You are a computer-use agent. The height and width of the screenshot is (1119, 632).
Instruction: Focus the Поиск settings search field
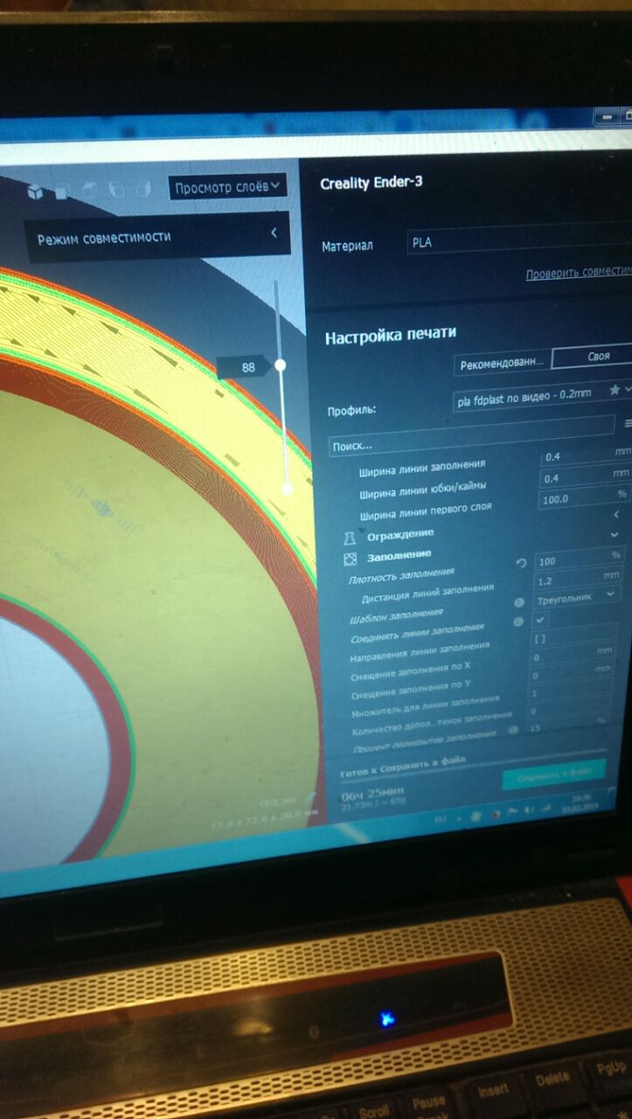pyautogui.click(x=472, y=435)
